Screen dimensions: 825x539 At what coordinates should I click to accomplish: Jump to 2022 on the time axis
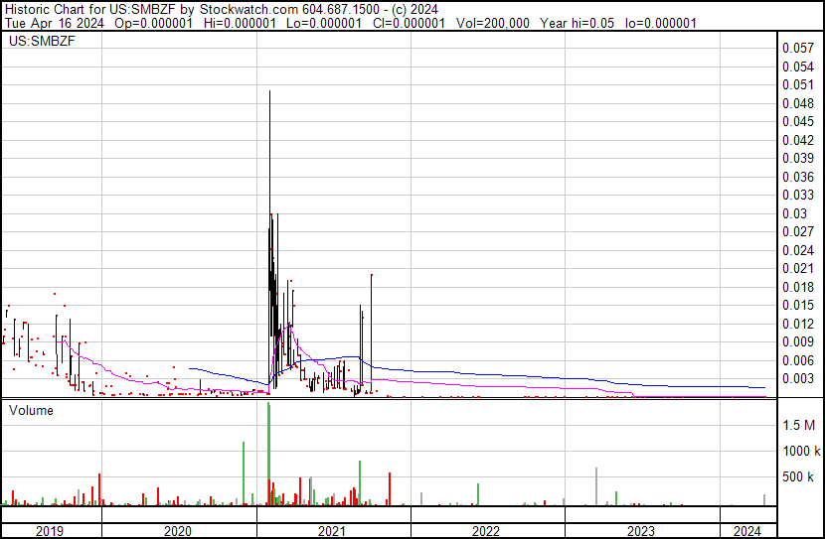pos(487,531)
